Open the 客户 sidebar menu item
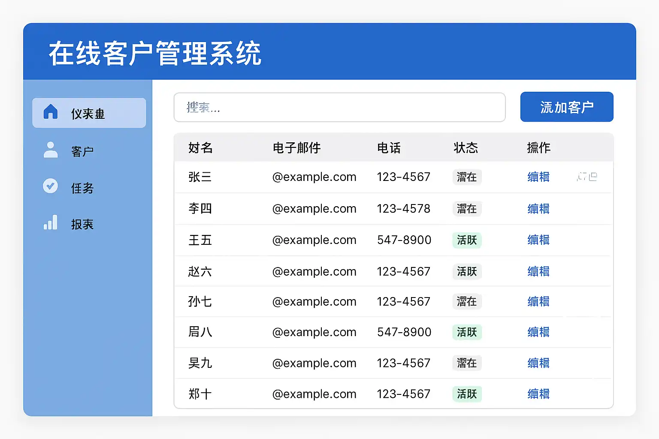Screen dimensions: 659x439 (82, 151)
